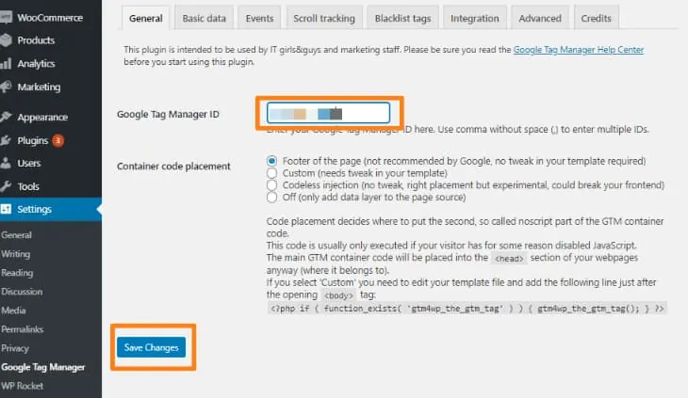Click the Plugins plug icon
Viewport: 688px width, 398px height.
[x=7, y=141]
